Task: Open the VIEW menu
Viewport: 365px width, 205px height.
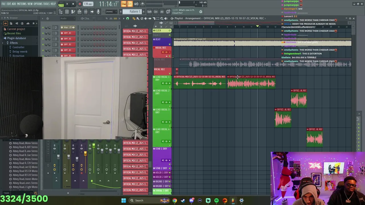Action: (x=30, y=4)
